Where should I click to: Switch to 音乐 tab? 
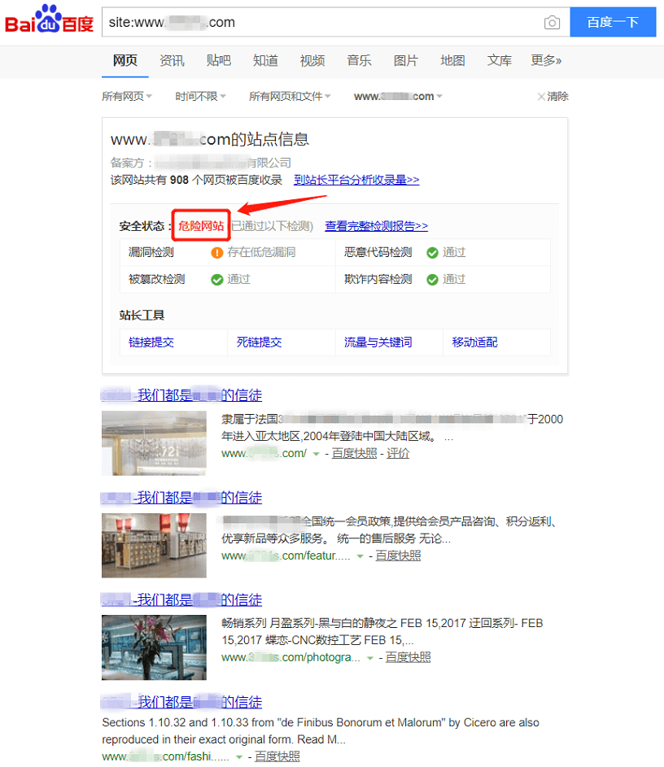tap(359, 61)
